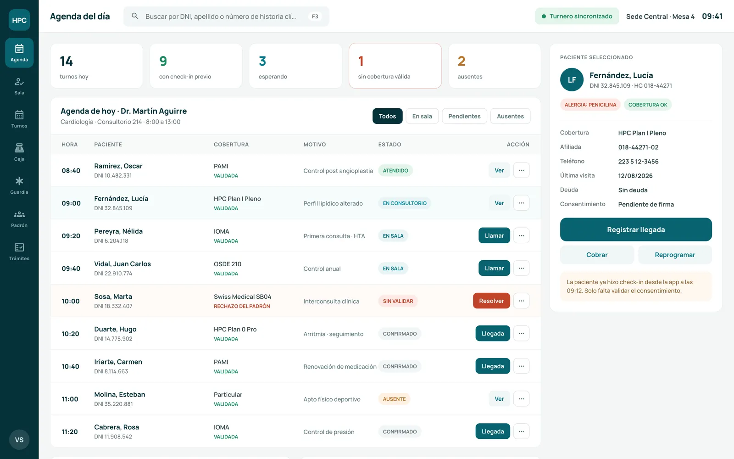Image resolution: width=734 pixels, height=459 pixels.
Task: Go to Sala in the sidebar
Action: pyautogui.click(x=19, y=86)
